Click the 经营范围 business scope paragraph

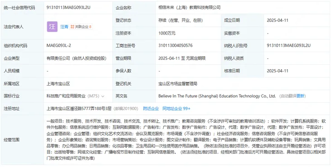186,140
